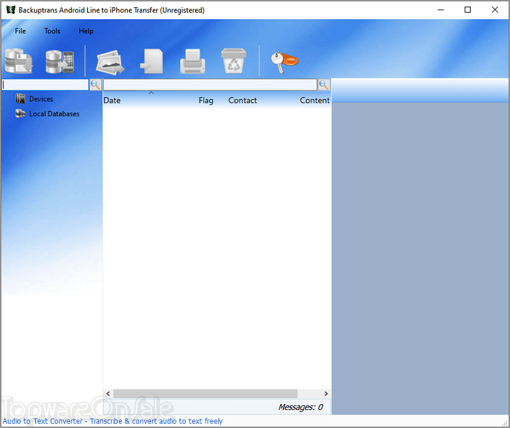This screenshot has width=510, height=428.
Task: Toggle the sort arrow above the Date column
Action: click(x=151, y=93)
